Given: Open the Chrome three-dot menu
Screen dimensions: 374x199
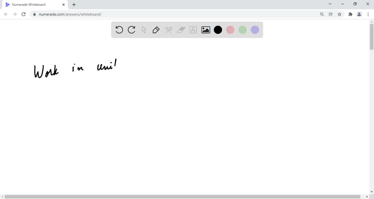Looking at the screenshot, I should [x=368, y=14].
